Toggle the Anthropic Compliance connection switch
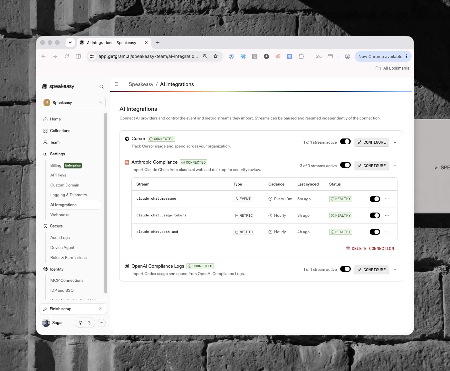 (x=345, y=165)
